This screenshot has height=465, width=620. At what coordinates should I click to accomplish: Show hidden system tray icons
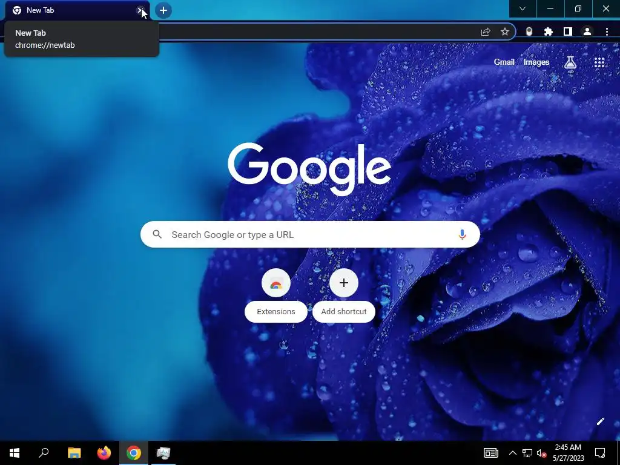(x=512, y=453)
